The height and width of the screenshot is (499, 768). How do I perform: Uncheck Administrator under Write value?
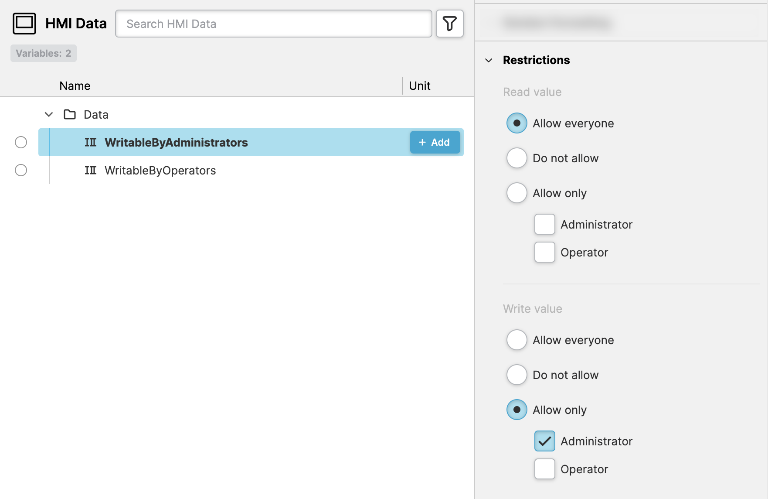[x=545, y=441]
